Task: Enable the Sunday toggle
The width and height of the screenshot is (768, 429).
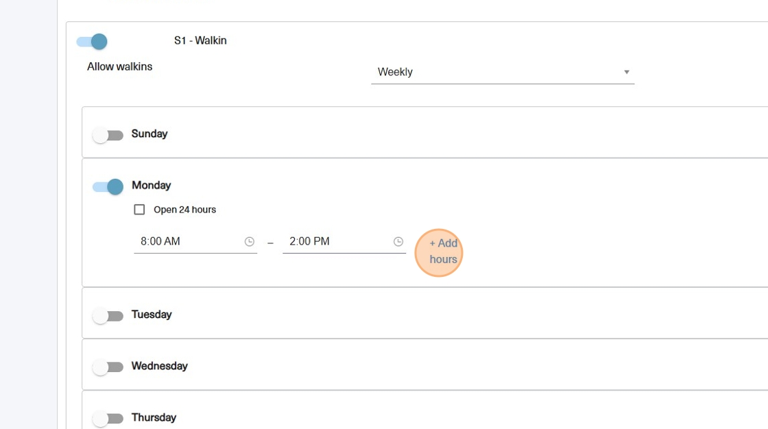Action: 108,135
